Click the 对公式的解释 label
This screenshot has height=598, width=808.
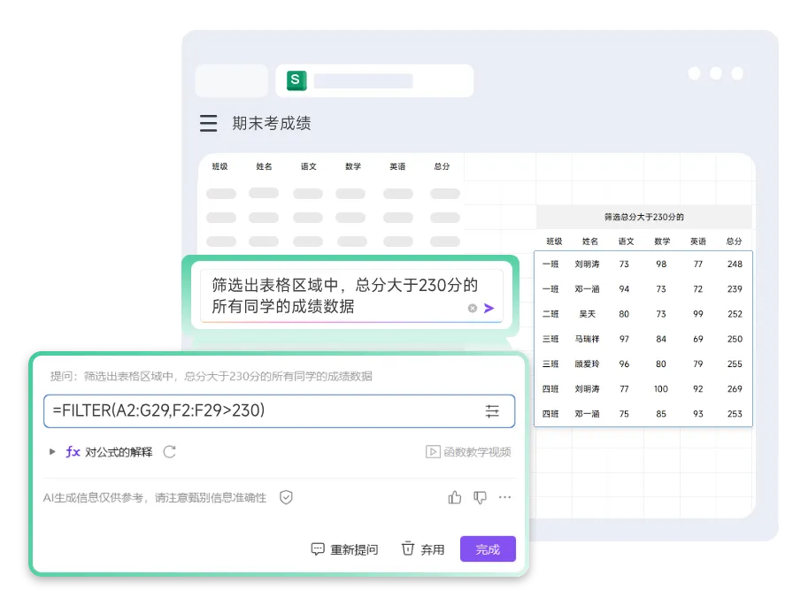tap(119, 452)
